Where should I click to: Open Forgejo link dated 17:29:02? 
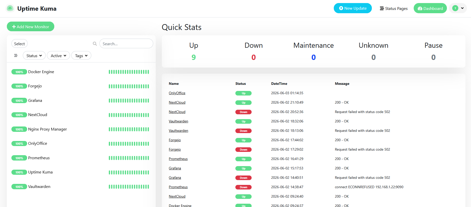175,149
